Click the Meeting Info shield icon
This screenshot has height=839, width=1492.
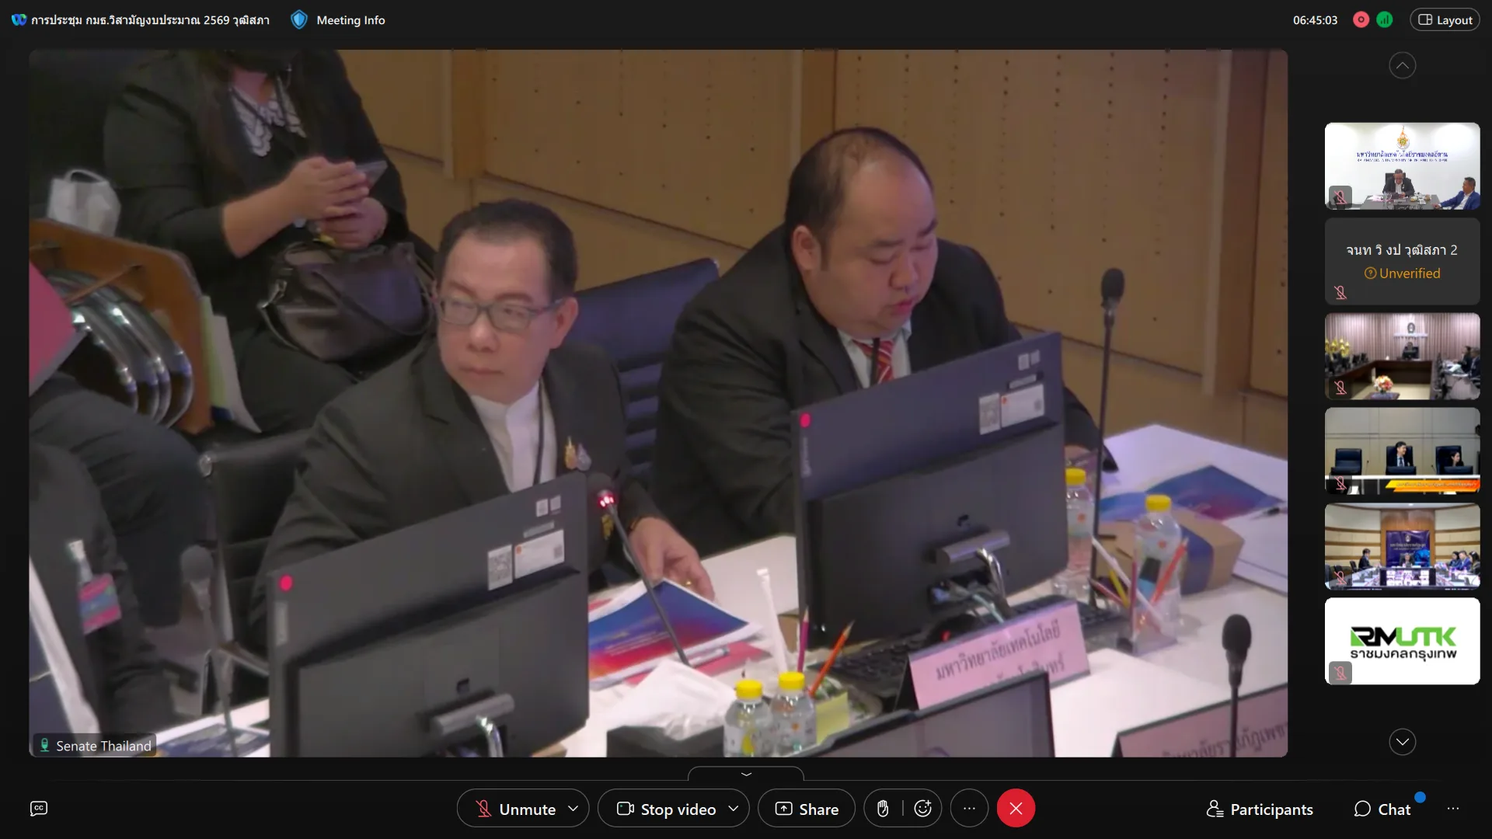tap(299, 20)
